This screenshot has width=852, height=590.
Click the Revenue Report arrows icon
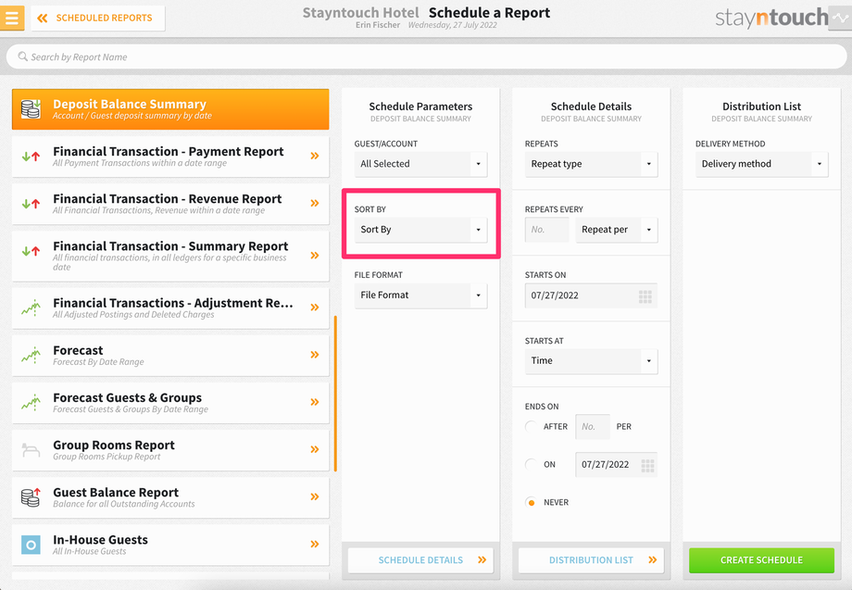(x=31, y=204)
